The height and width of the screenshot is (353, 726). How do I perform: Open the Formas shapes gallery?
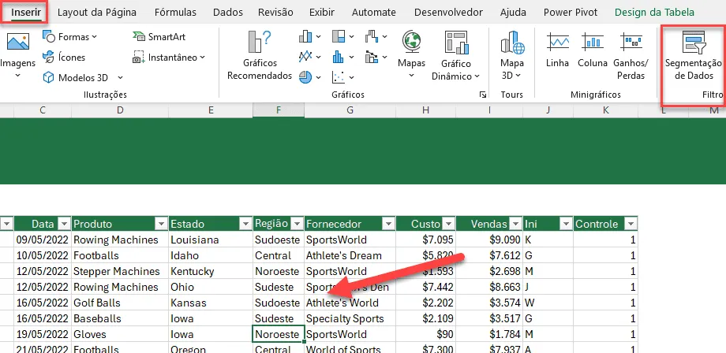[x=69, y=36]
